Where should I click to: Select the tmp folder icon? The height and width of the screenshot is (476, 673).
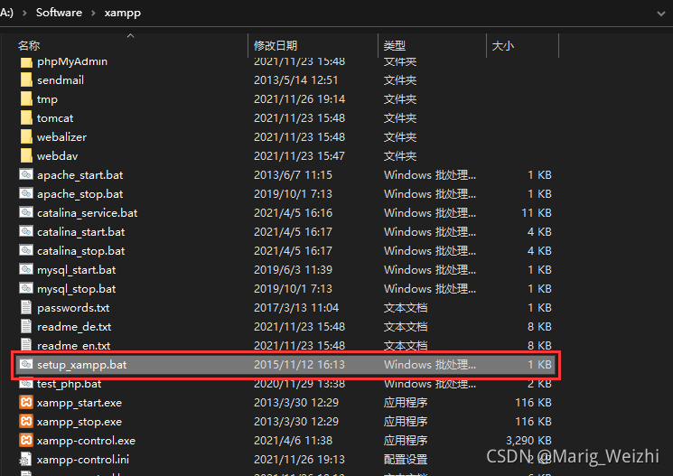tap(26, 98)
